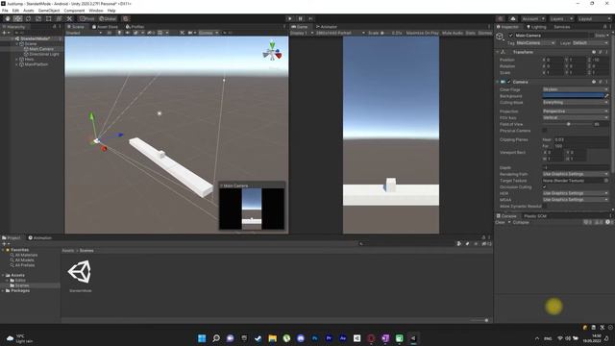
Task: Toggle Global handle rotation button
Action: pyautogui.click(x=108, y=18)
